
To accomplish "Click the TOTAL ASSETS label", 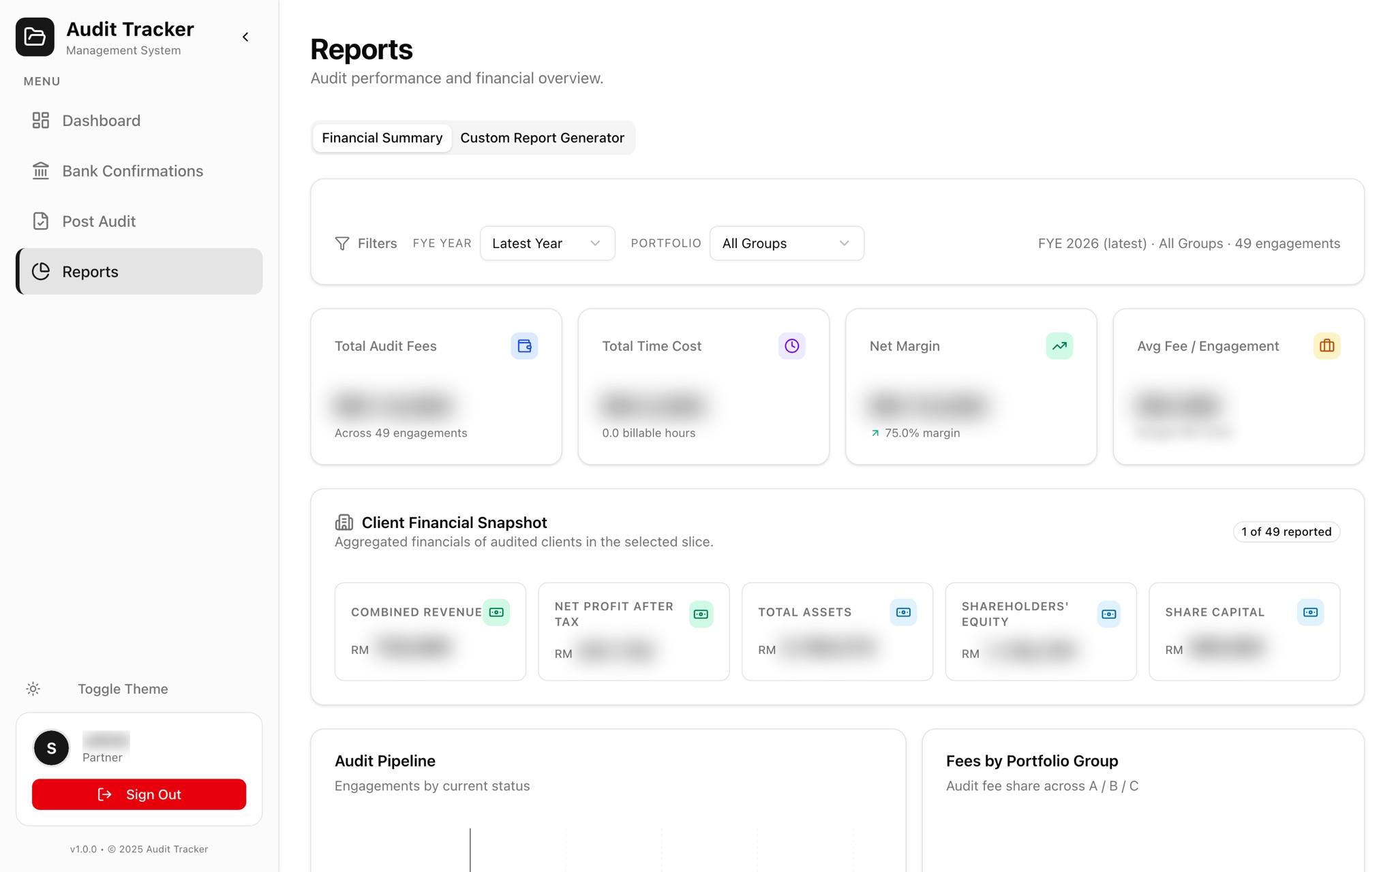I will (x=805, y=612).
